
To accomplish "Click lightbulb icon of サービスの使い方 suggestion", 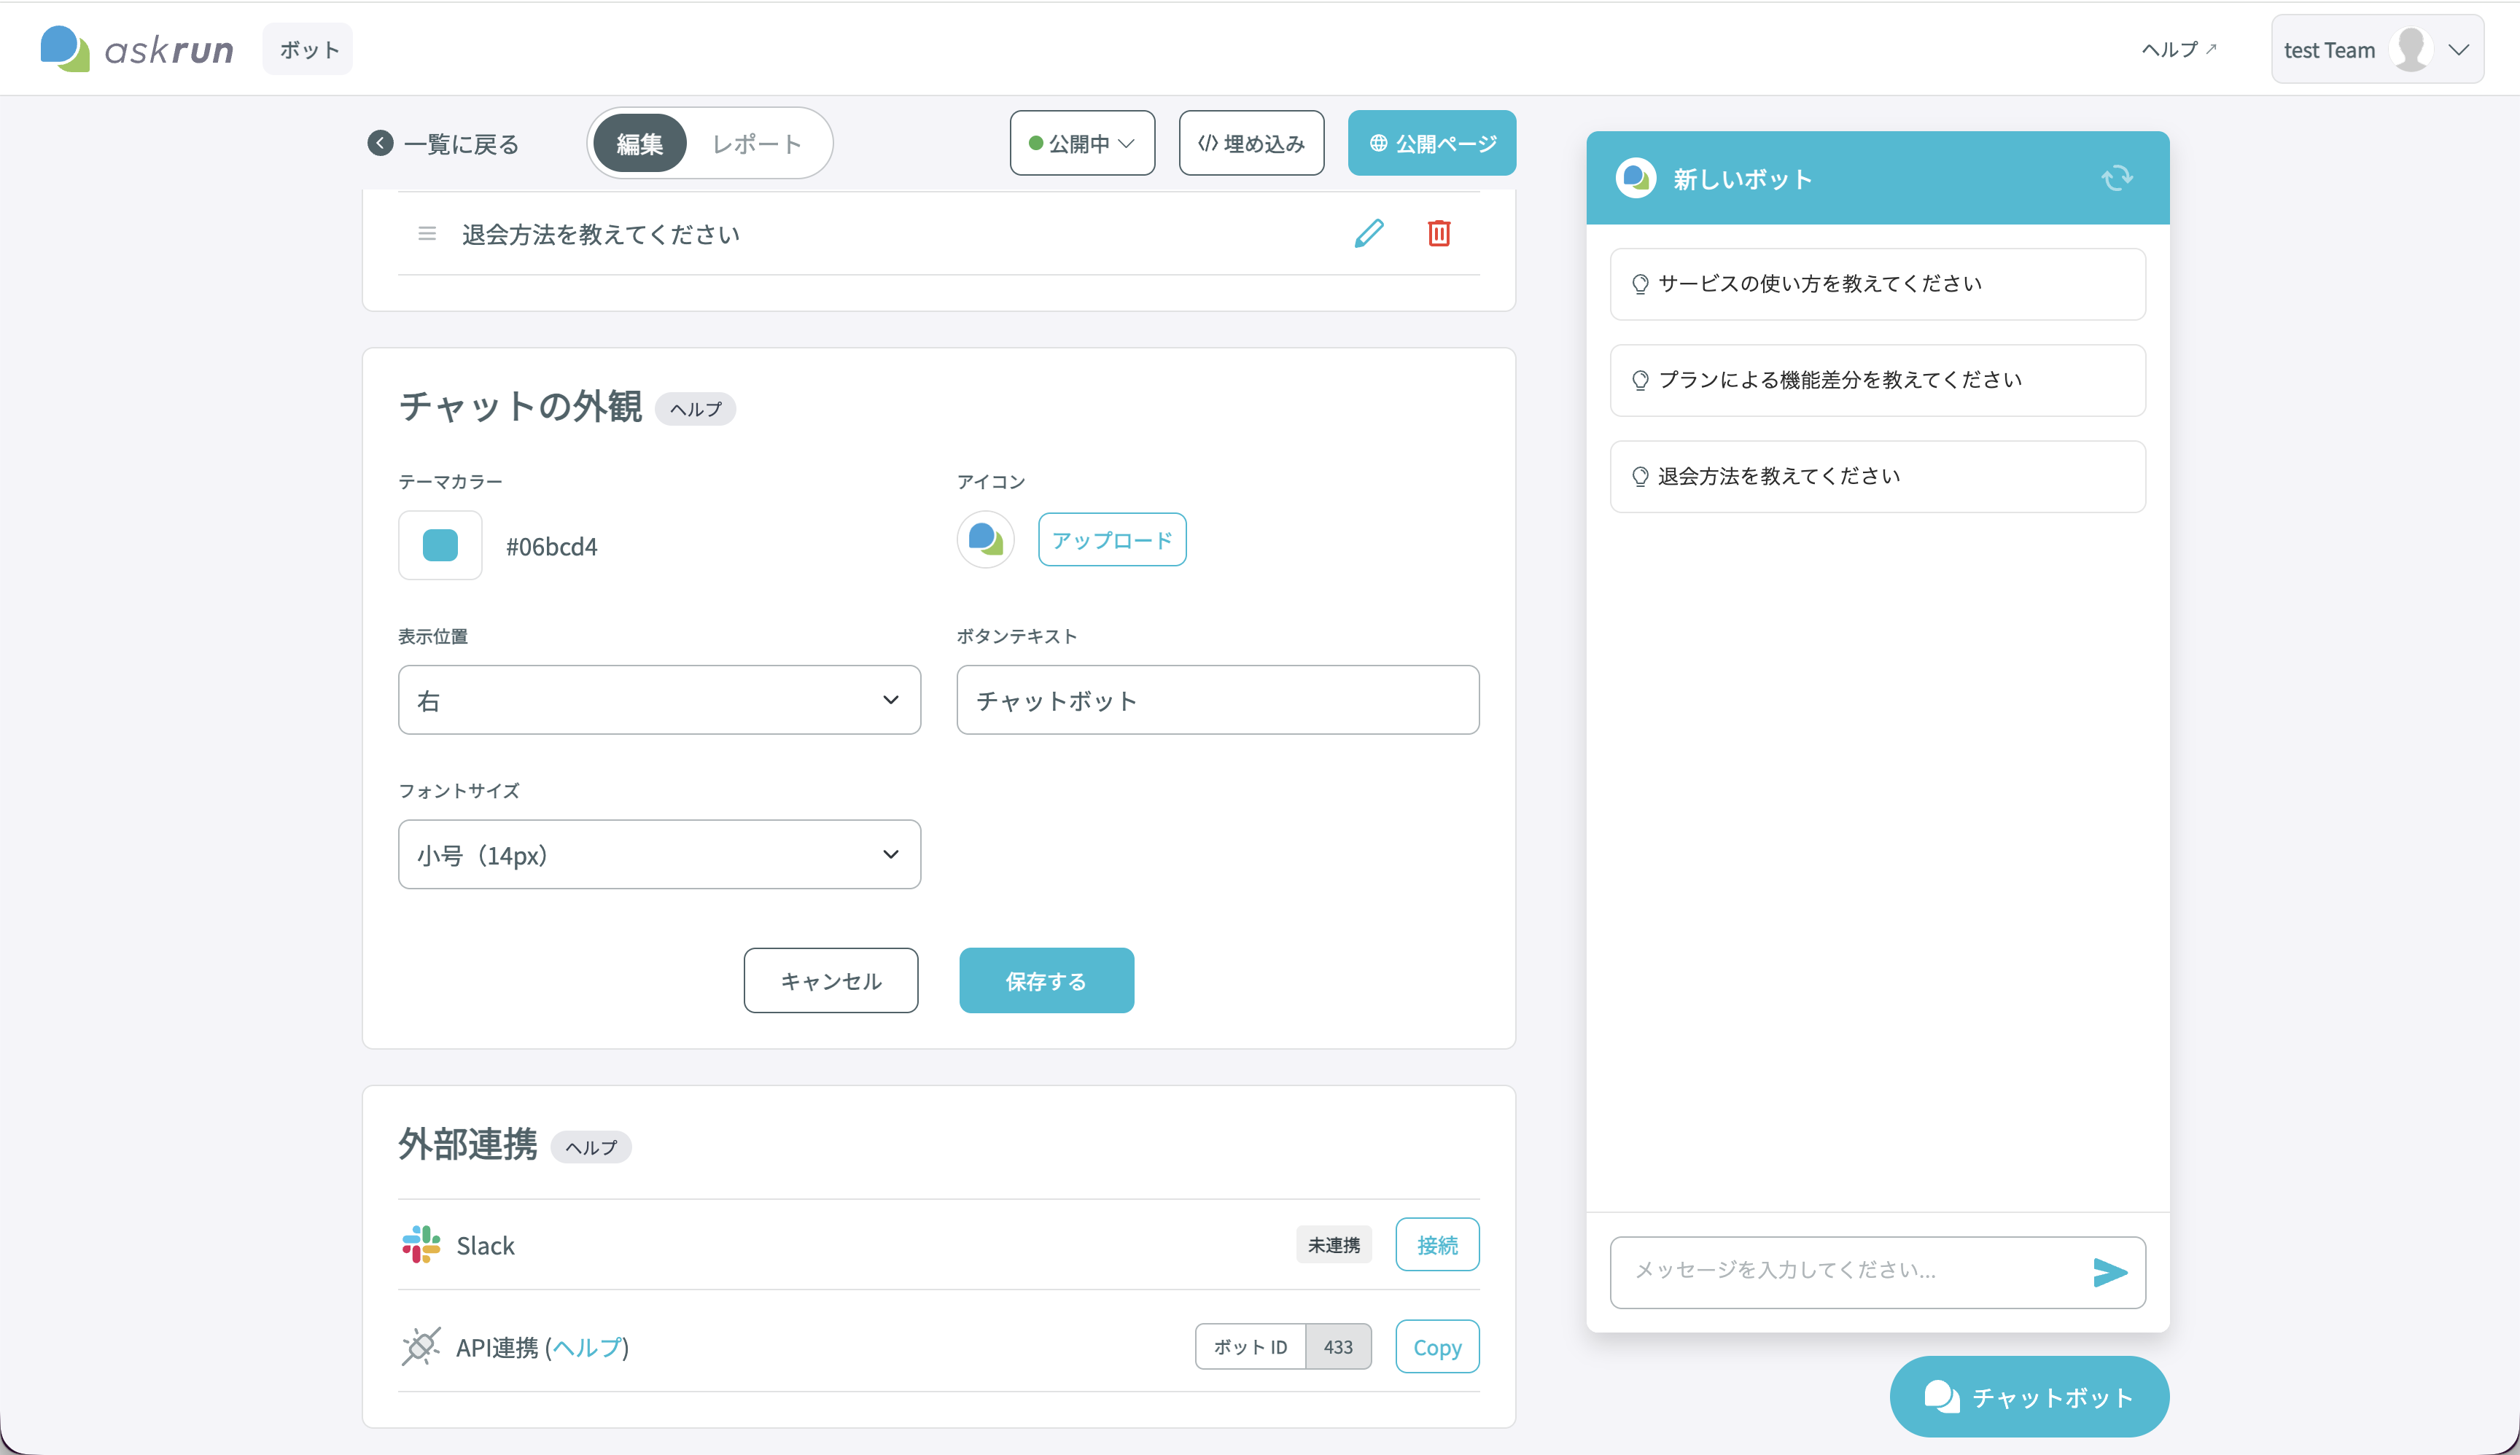I will coord(1639,284).
